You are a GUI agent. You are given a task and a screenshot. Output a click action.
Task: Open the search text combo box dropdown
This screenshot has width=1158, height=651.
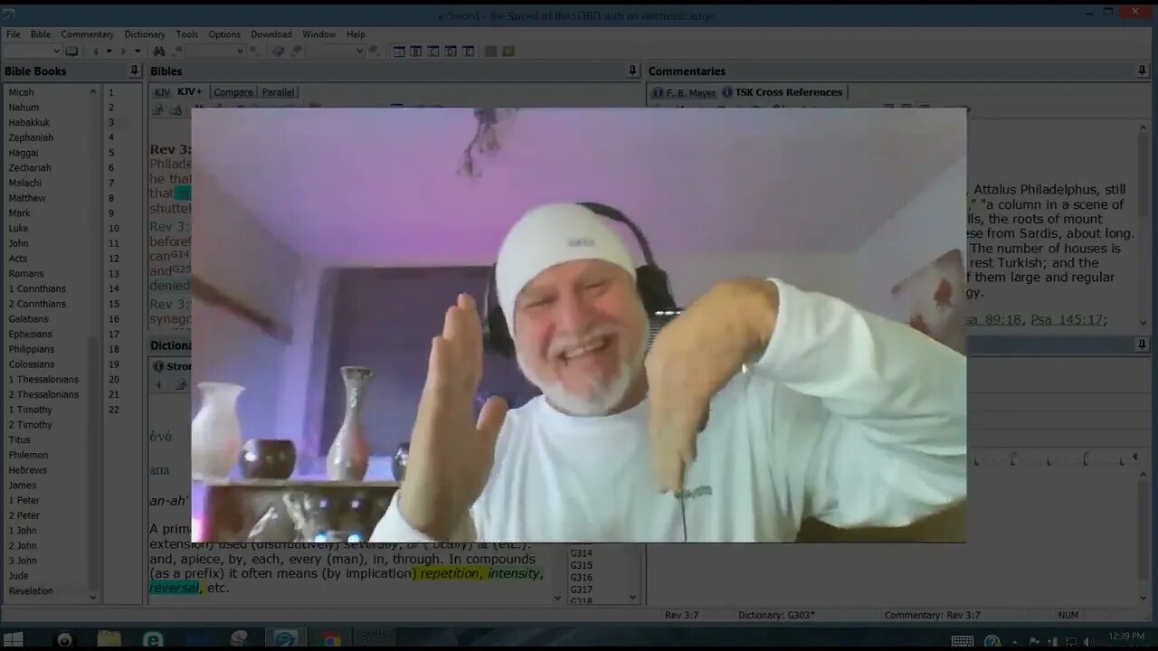[x=239, y=52]
